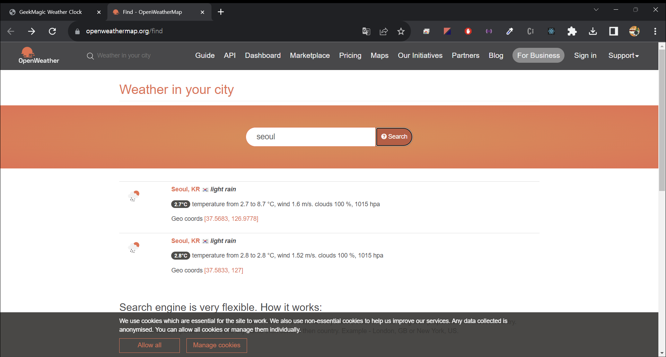Image resolution: width=666 pixels, height=357 pixels.
Task: Open second Seoul, KR result link
Action: [185, 241]
